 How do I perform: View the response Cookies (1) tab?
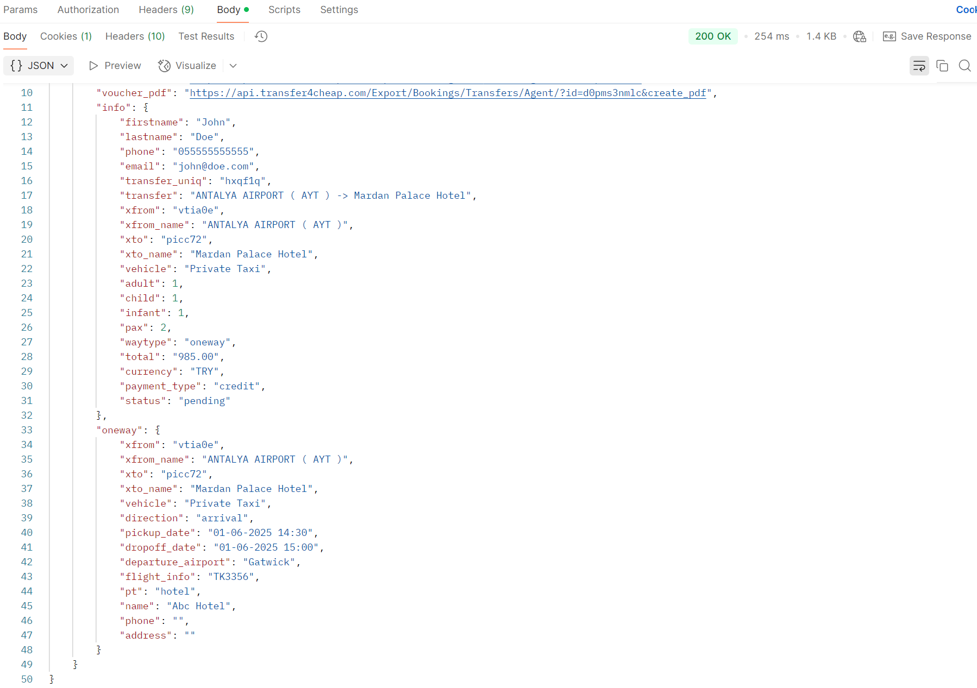[66, 36]
